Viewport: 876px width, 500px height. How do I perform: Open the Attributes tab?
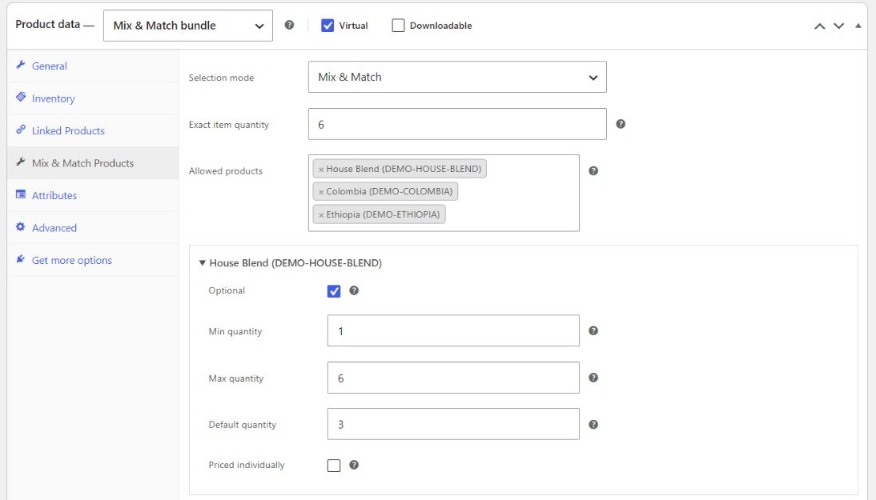click(x=93, y=195)
